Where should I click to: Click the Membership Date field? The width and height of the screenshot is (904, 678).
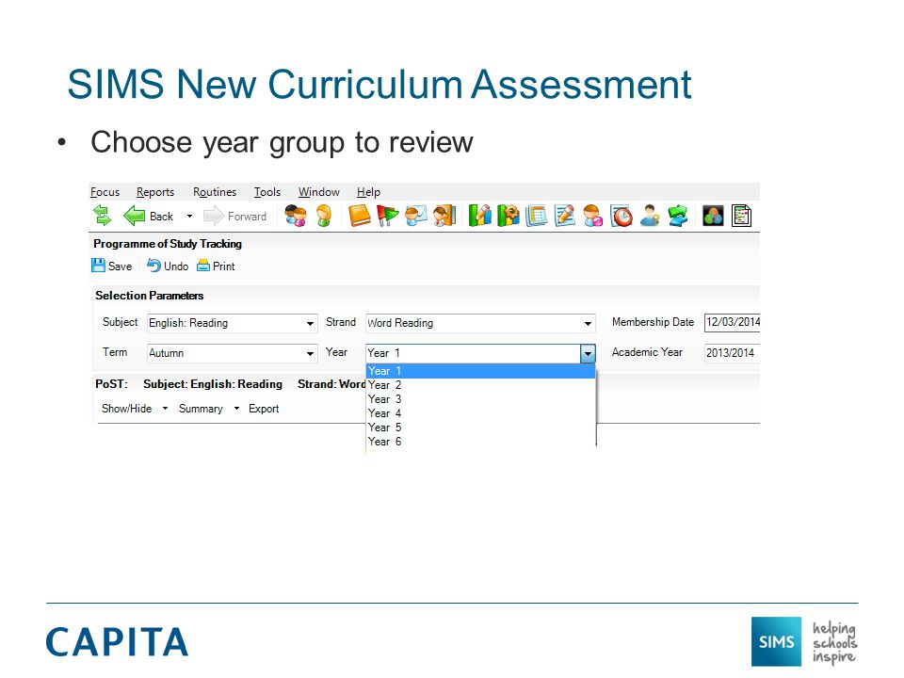point(733,322)
